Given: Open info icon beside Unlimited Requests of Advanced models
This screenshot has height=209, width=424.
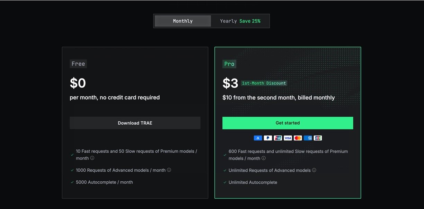Looking at the screenshot, I should (314, 170).
